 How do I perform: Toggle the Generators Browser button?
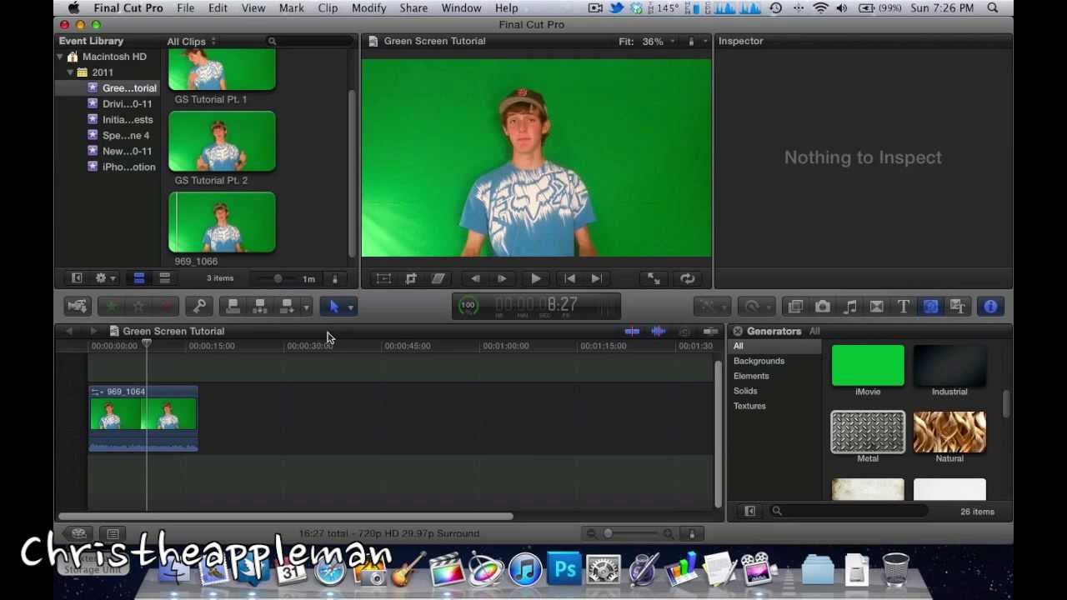click(x=930, y=307)
